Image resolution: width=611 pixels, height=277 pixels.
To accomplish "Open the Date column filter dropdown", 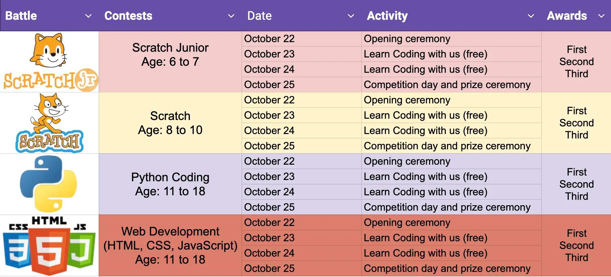I will coord(351,16).
